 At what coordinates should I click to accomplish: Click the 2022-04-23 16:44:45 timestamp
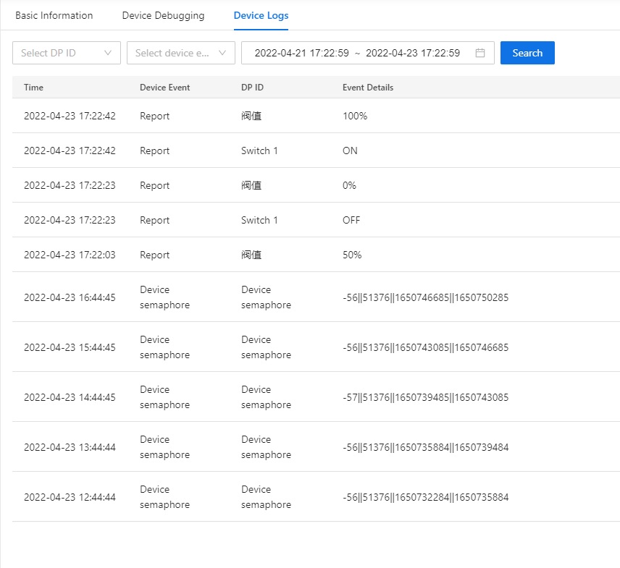[x=70, y=297]
